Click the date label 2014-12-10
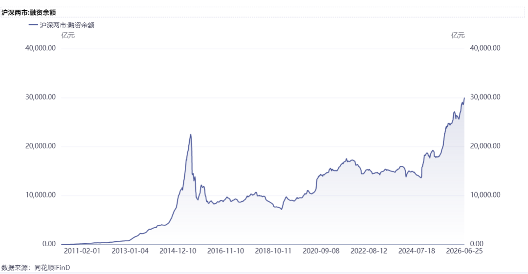This screenshot has width=528, height=274. click(x=178, y=251)
